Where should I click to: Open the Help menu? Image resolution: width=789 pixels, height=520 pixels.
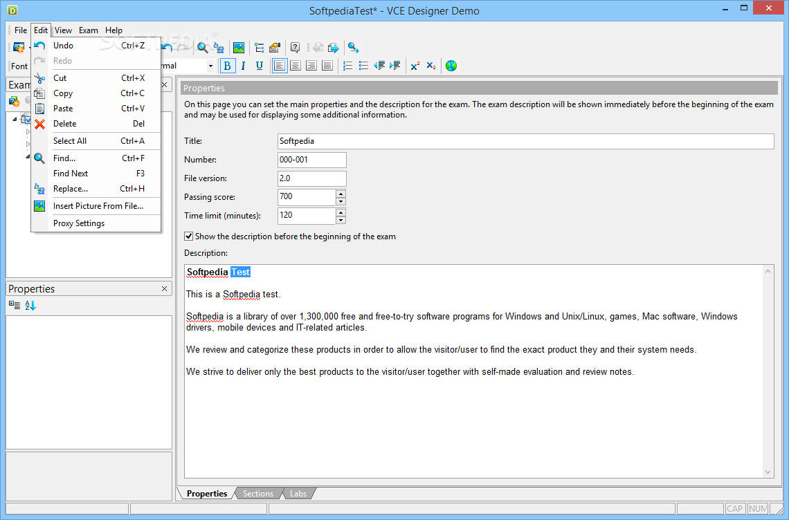pos(114,30)
